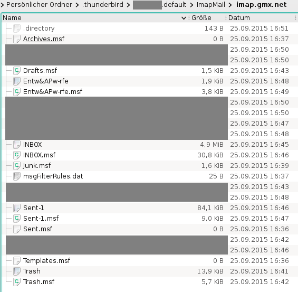Screen dimensions: 298x292
Task: Click the INBOX.msf file icon
Action: (x=17, y=155)
